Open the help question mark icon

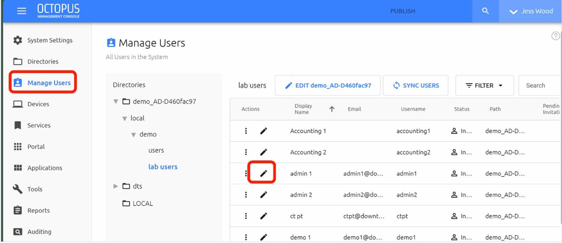click(555, 36)
